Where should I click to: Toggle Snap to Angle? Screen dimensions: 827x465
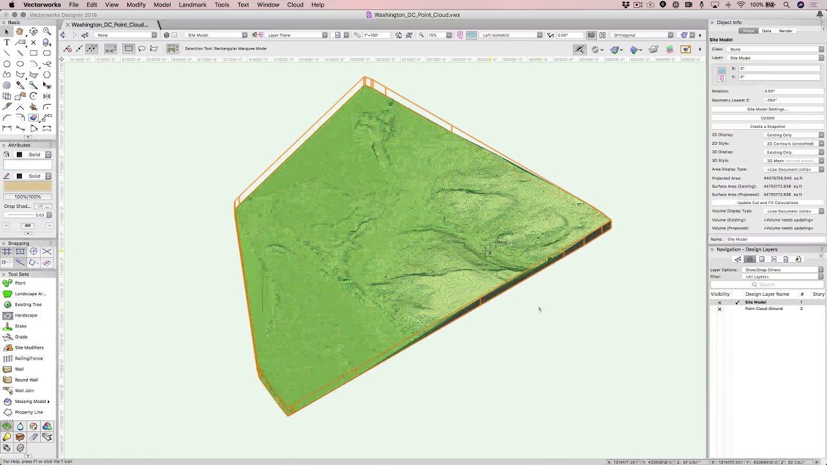point(33,251)
